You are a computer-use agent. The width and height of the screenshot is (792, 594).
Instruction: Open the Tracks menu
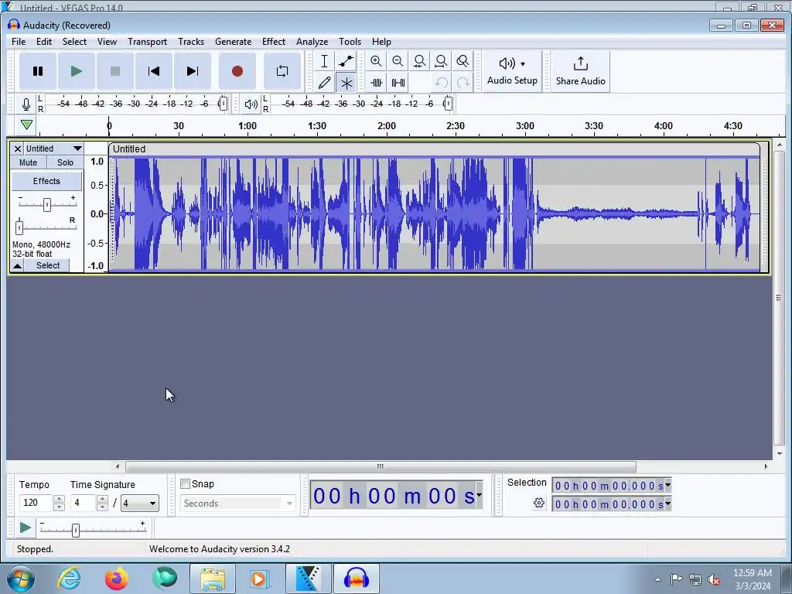tap(191, 42)
